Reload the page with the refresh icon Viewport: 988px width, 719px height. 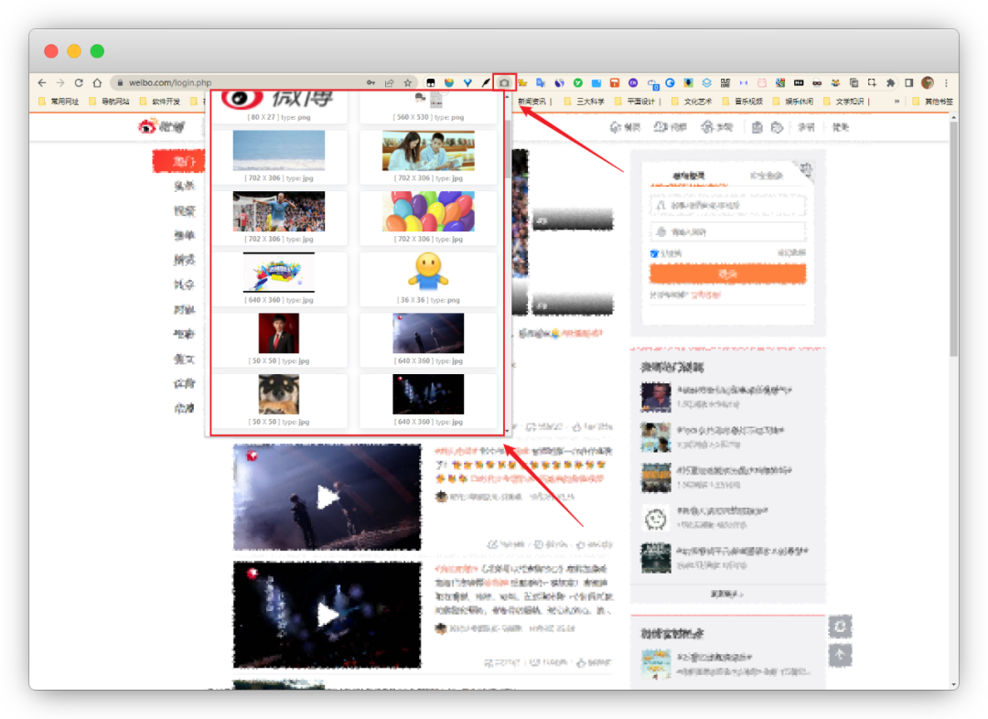(79, 82)
